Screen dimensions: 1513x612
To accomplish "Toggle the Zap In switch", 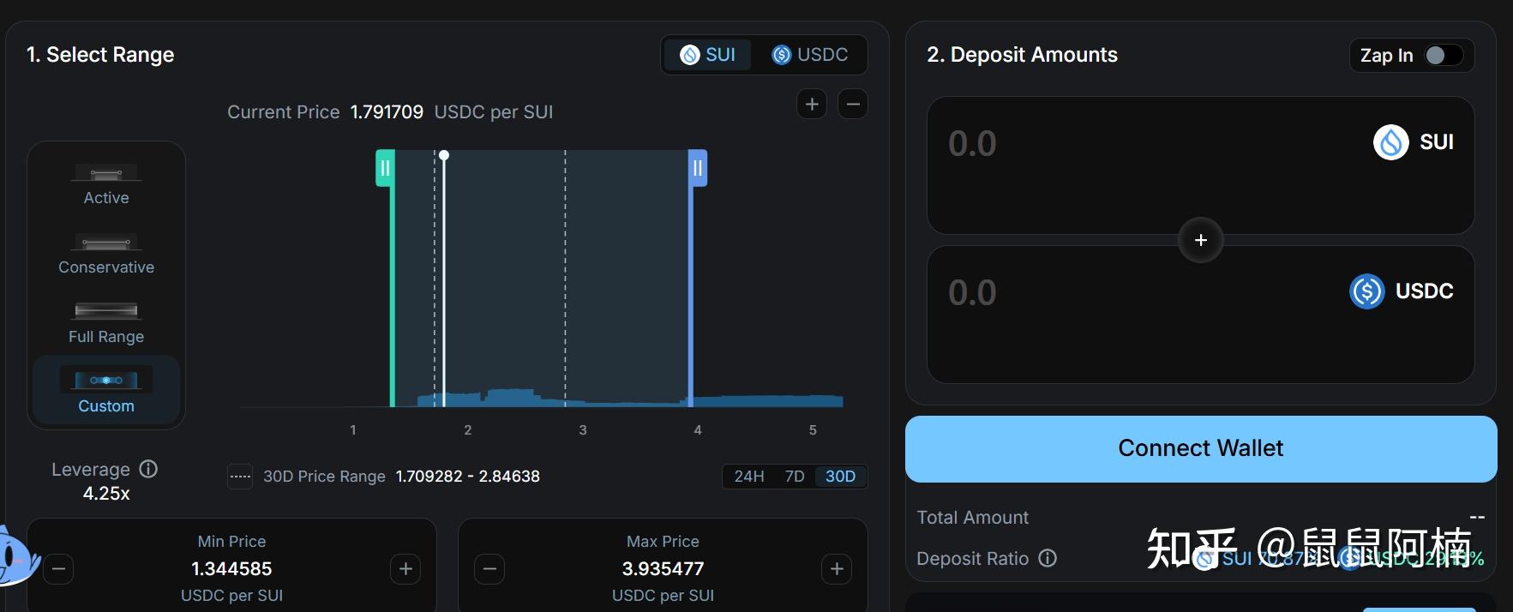I will [1444, 56].
